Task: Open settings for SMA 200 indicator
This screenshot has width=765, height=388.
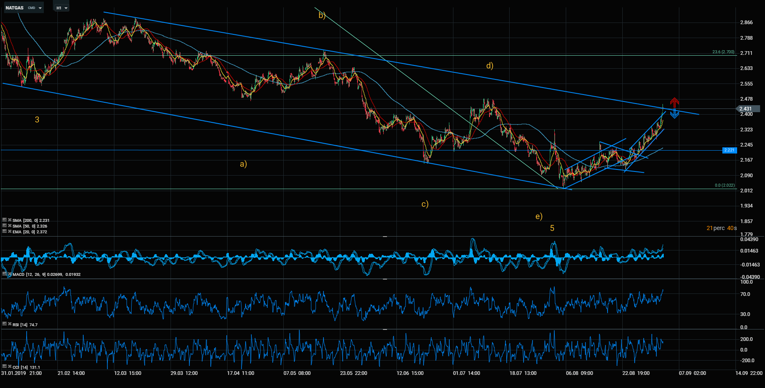Action: click(x=4, y=220)
